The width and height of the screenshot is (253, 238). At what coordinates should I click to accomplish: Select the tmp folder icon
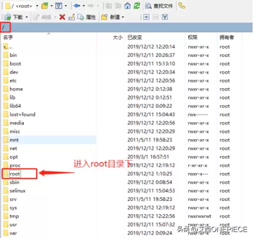tap(6, 216)
